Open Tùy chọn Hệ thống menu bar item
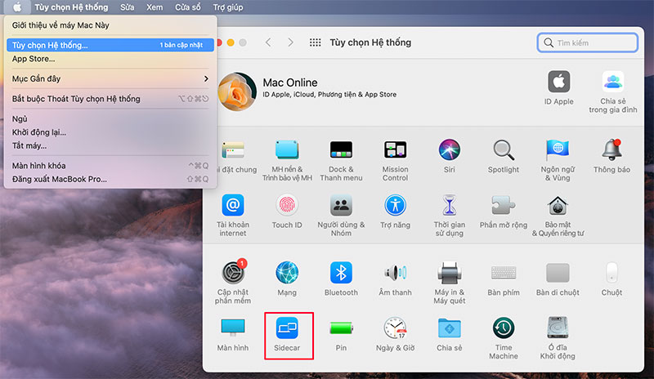The height and width of the screenshot is (379, 654). [71, 7]
